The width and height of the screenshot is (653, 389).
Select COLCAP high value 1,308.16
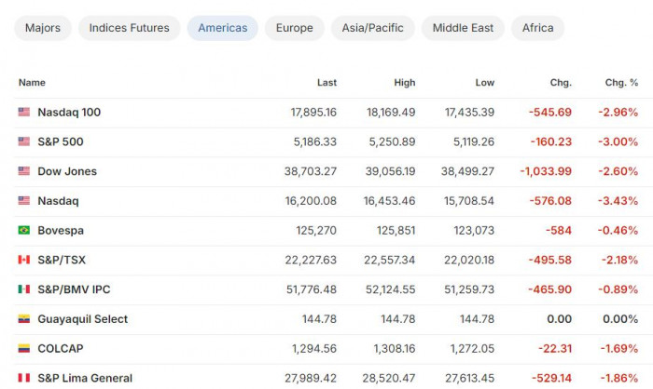pos(395,348)
